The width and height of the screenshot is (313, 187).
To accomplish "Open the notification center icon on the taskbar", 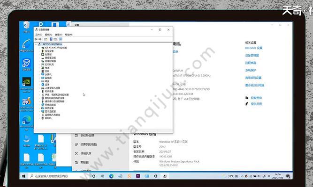I will [288, 176].
